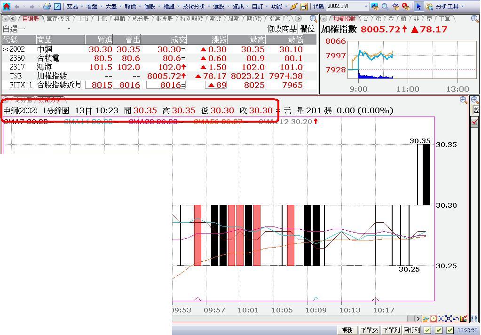The image size is (481, 335).
Task: Click the clock period icon below chart
Action: (433, 319)
